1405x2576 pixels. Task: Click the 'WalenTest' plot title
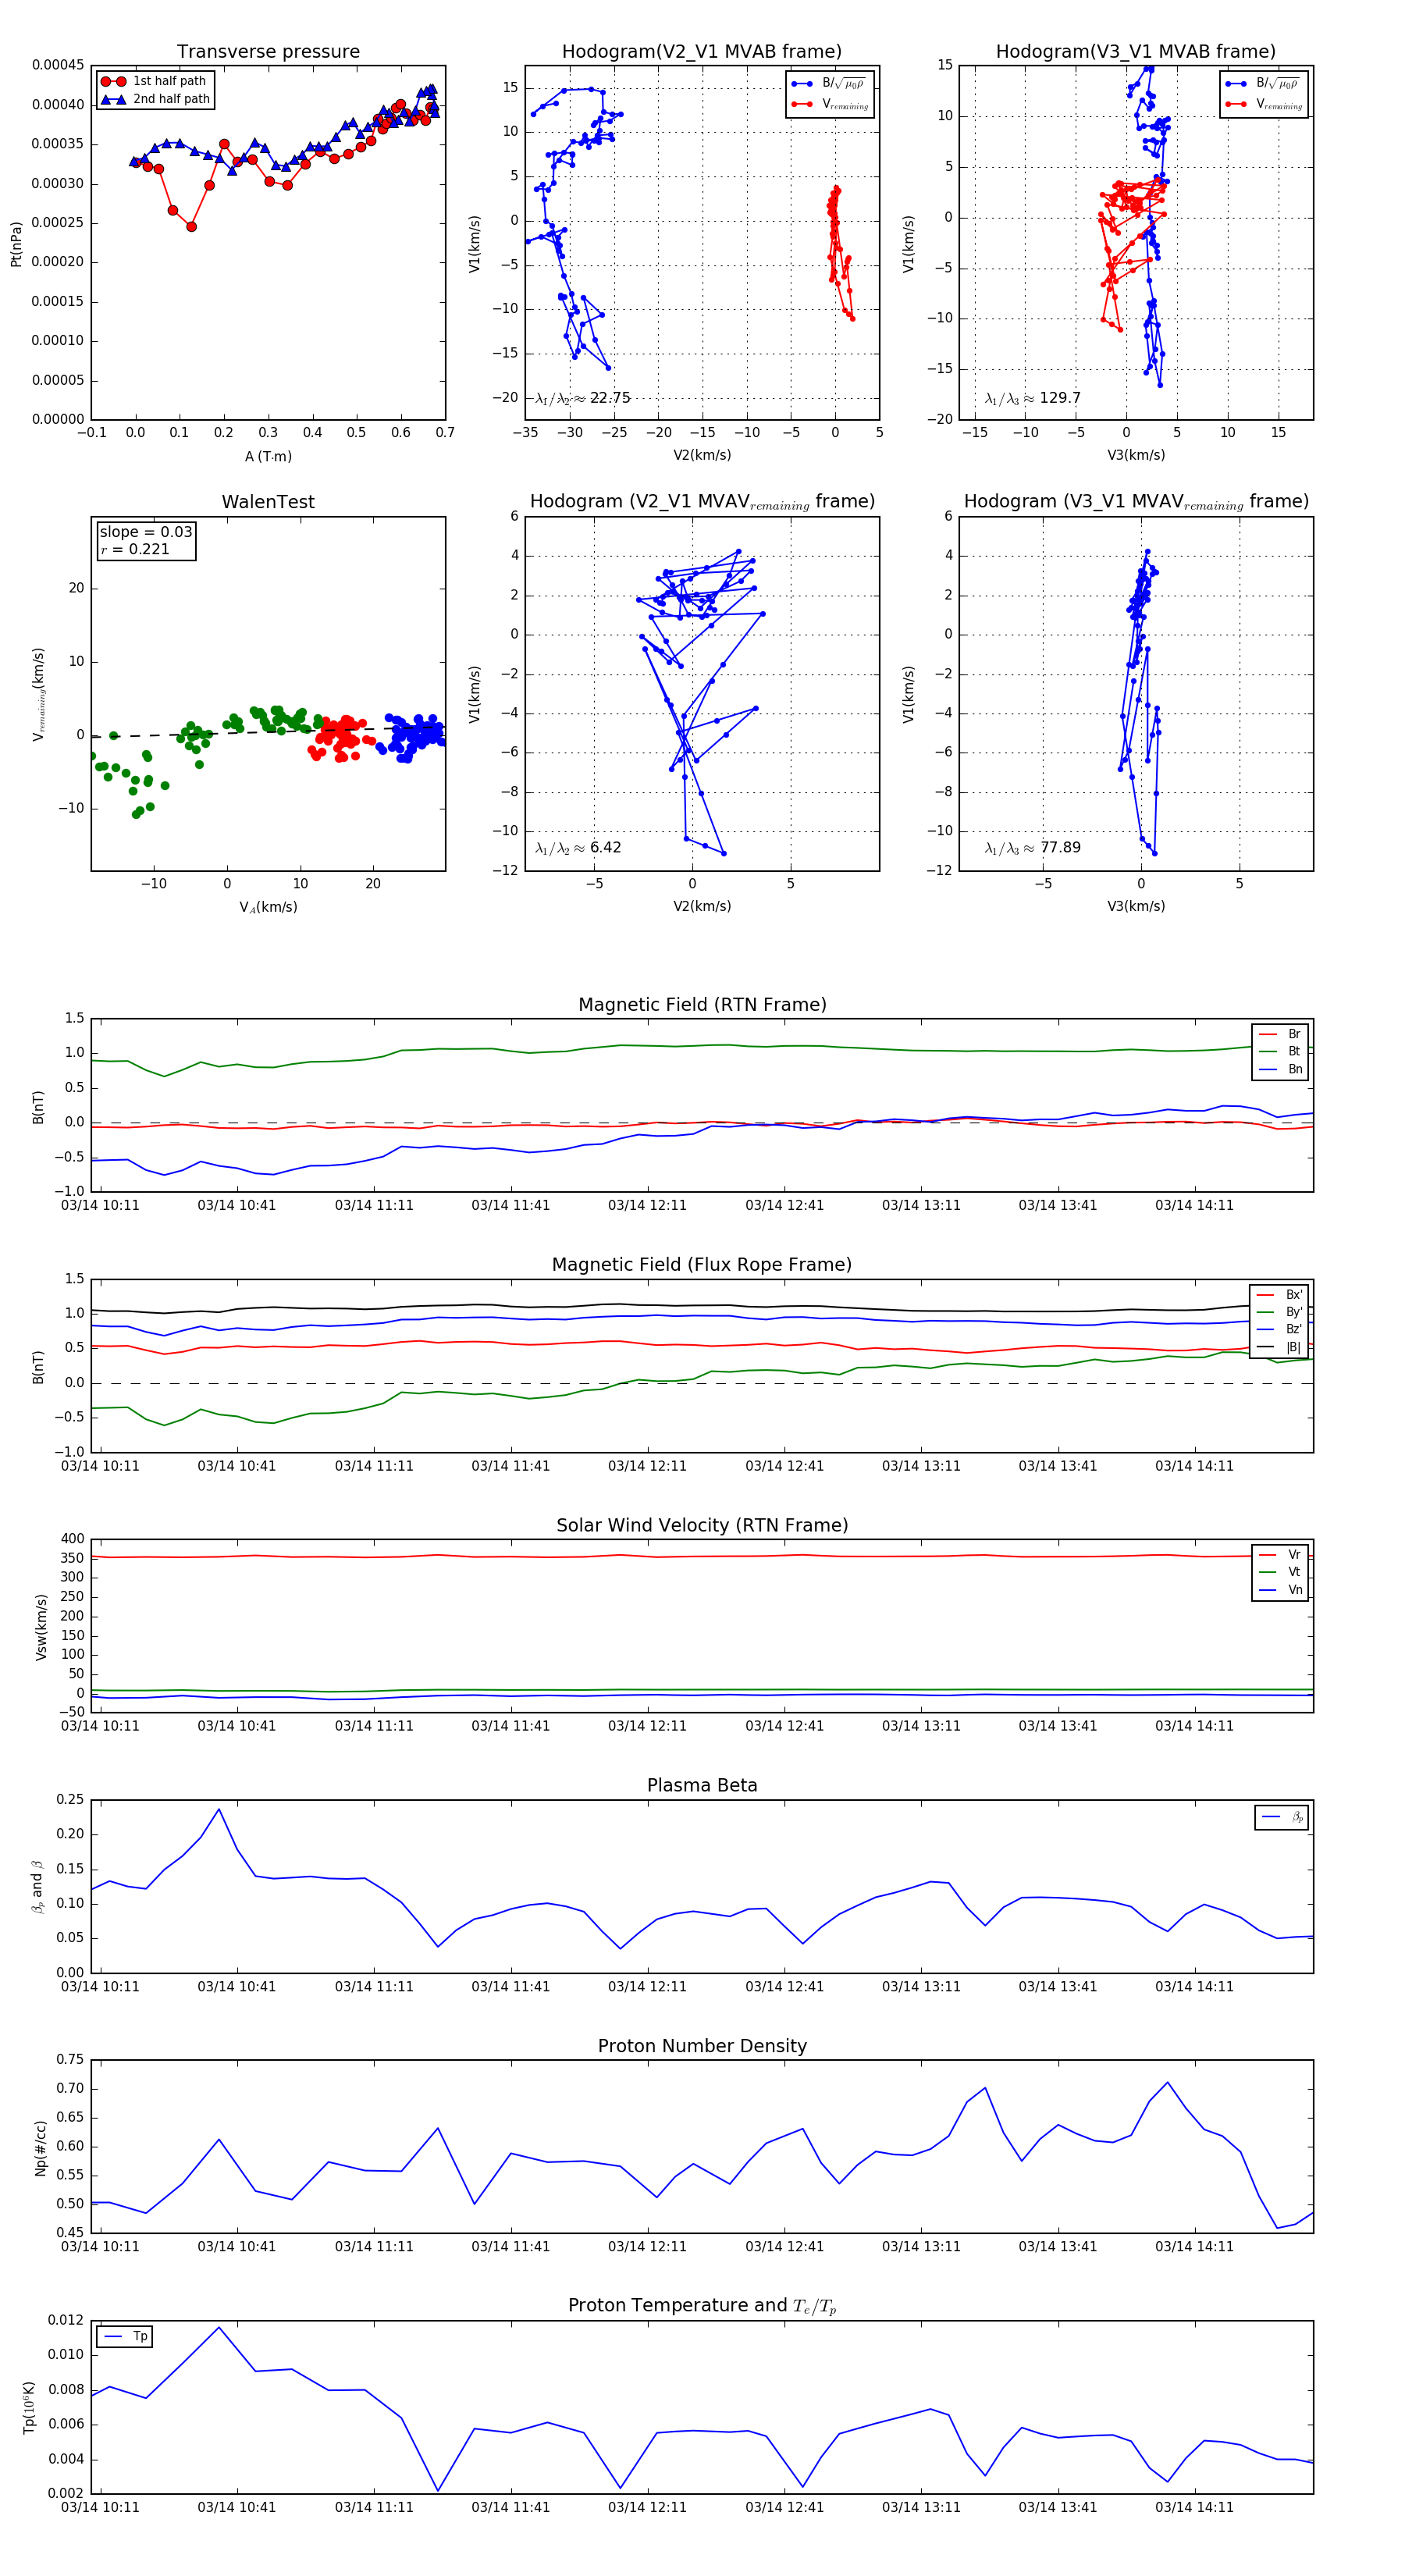point(268,502)
